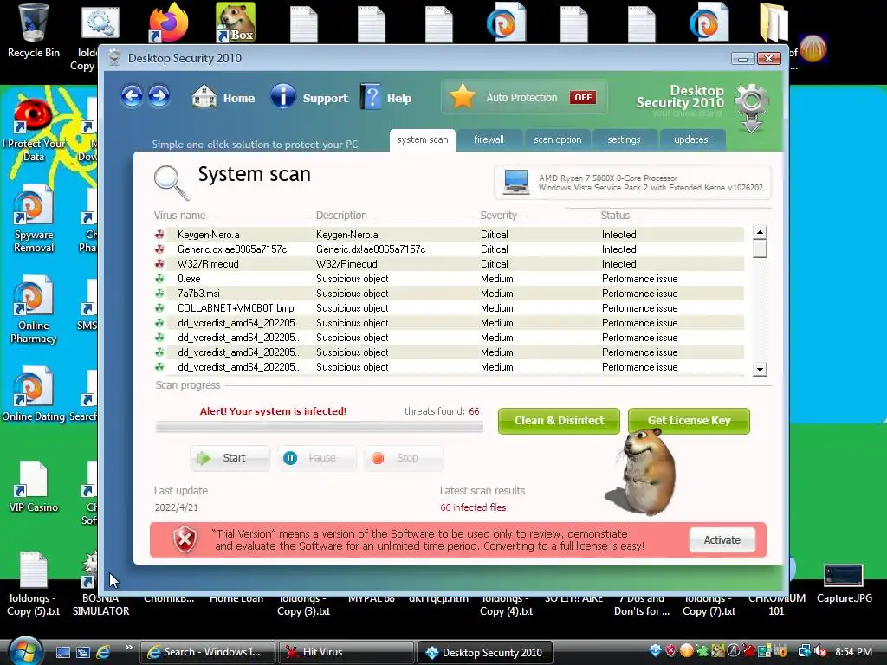Screen dimensions: 887x665
Task: Pause the system scan
Action: coord(317,458)
